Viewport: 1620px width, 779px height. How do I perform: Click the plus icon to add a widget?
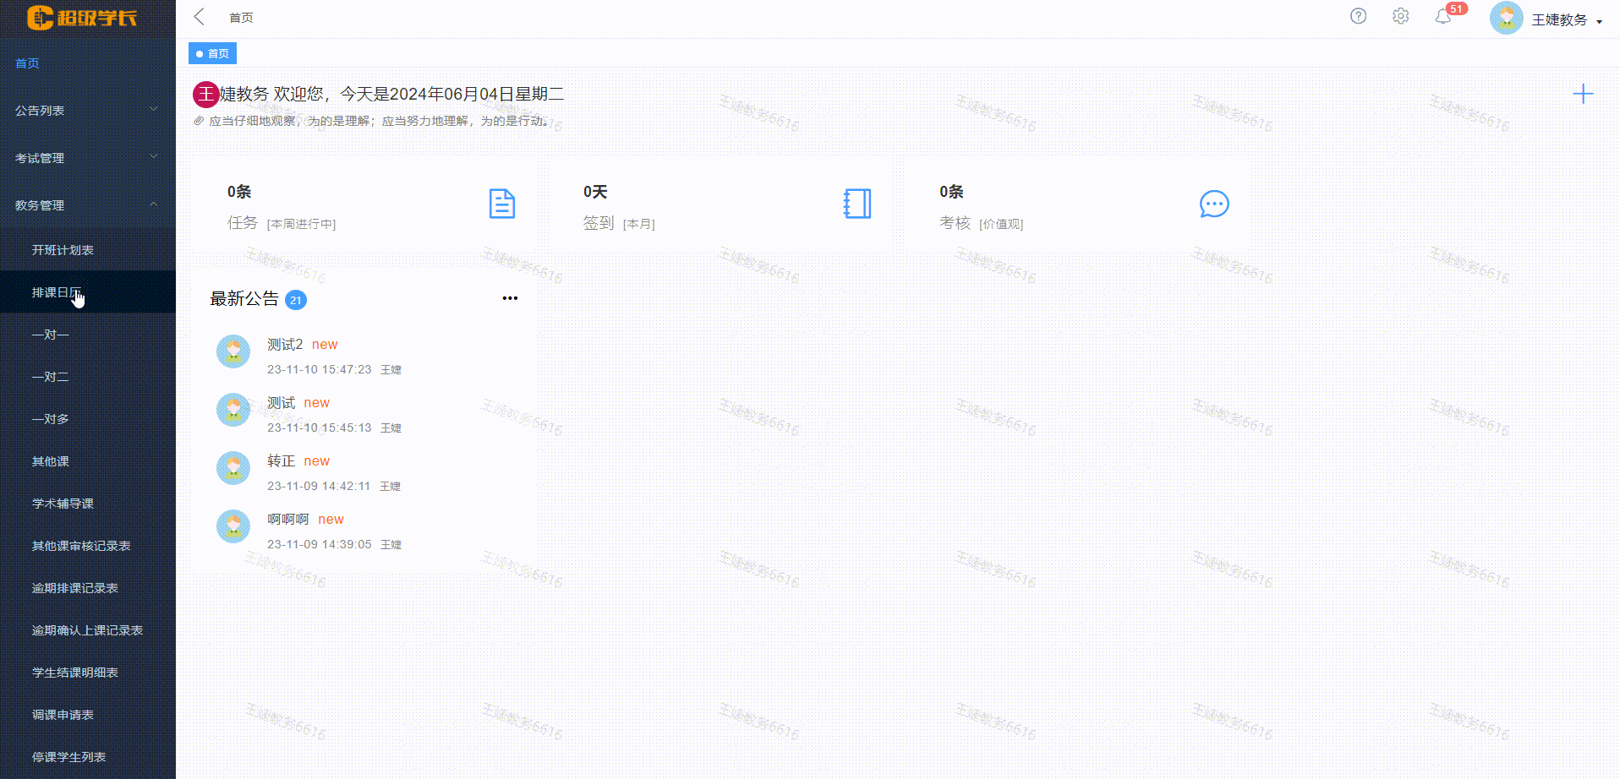[1584, 94]
